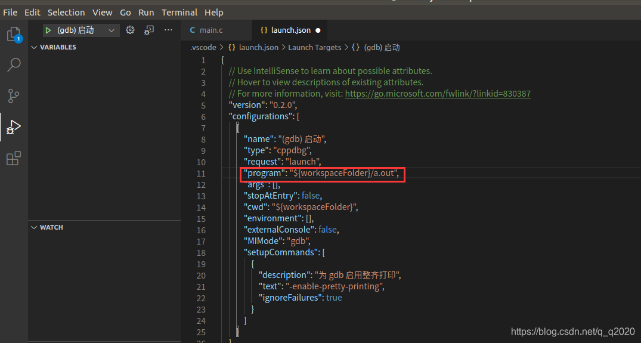Open the Help menu
The width and height of the screenshot is (641, 343).
[214, 13]
